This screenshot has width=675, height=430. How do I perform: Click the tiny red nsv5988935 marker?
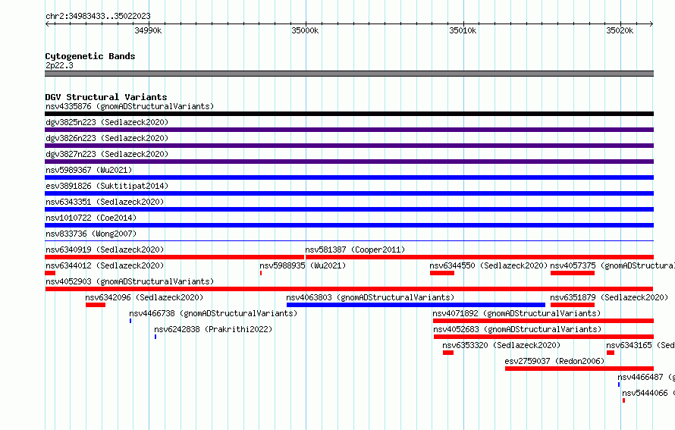[x=261, y=273]
